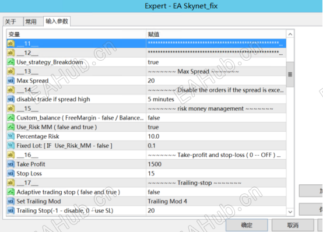
Task: Select the 输入参数 tab
Action: (57, 21)
